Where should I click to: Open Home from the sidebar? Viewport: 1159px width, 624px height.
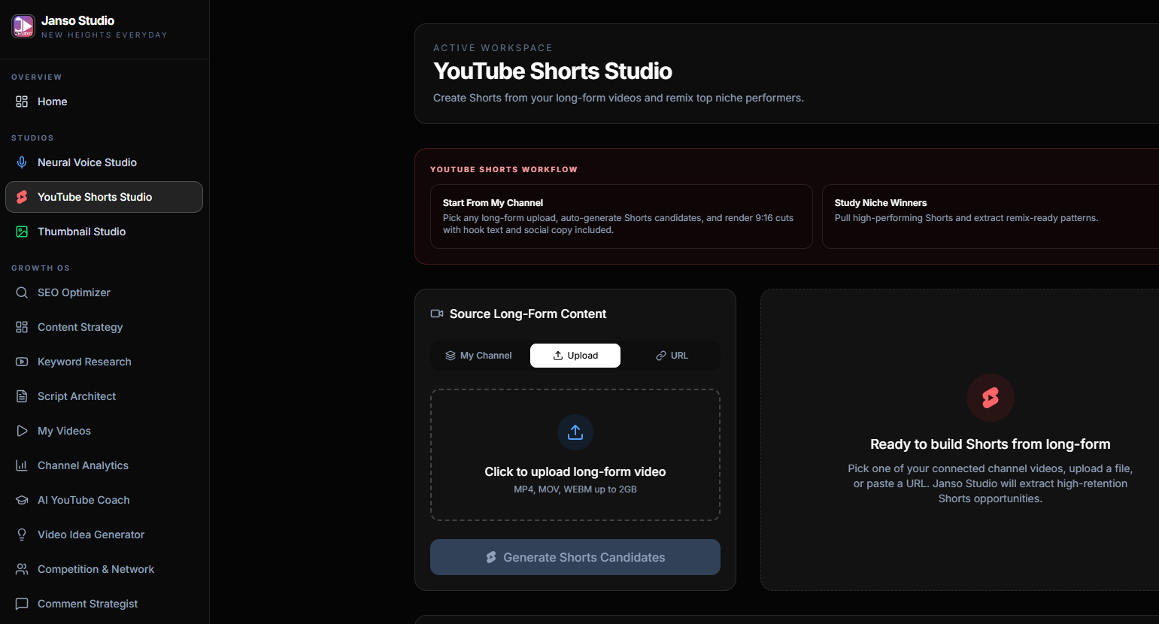pyautogui.click(x=104, y=101)
